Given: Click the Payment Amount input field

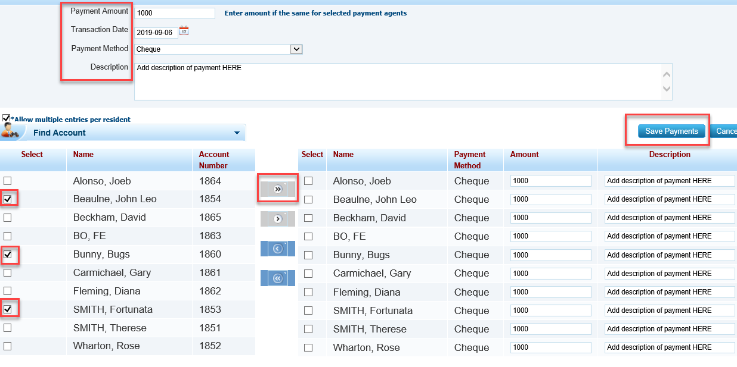Looking at the screenshot, I should point(175,13).
